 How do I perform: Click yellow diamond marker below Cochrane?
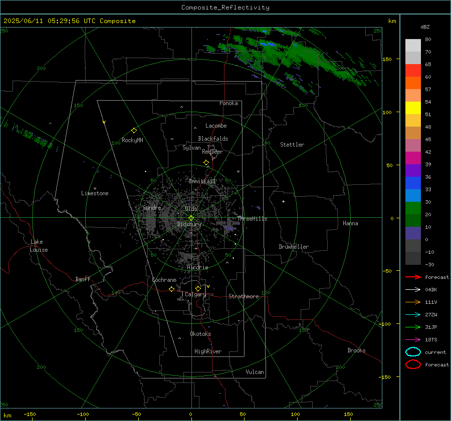[x=171, y=289]
